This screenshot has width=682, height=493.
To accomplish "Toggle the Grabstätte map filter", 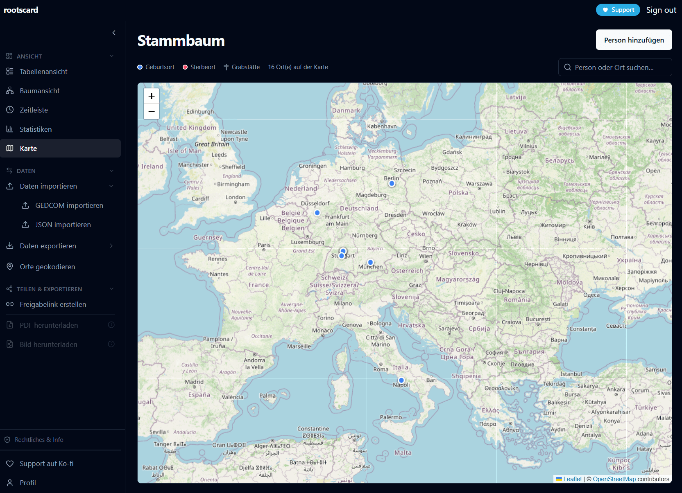I will pos(242,67).
